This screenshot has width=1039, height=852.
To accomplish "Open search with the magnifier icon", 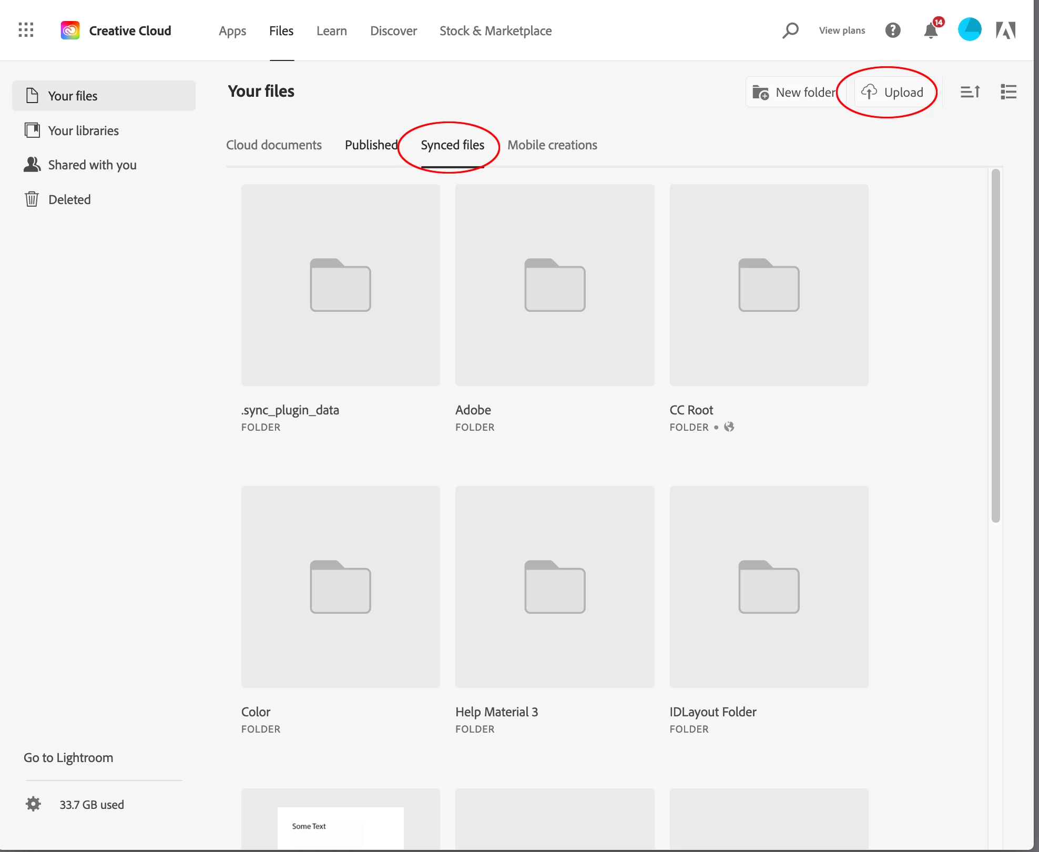I will (x=790, y=31).
